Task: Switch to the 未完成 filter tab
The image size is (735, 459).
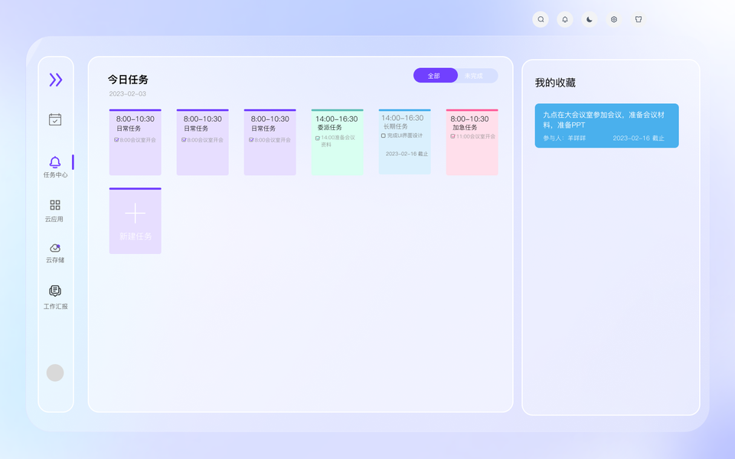Action: (474, 76)
